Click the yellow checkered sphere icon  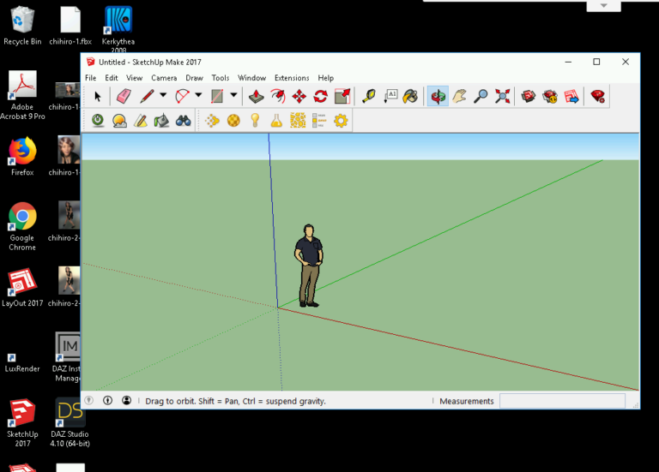click(x=233, y=121)
